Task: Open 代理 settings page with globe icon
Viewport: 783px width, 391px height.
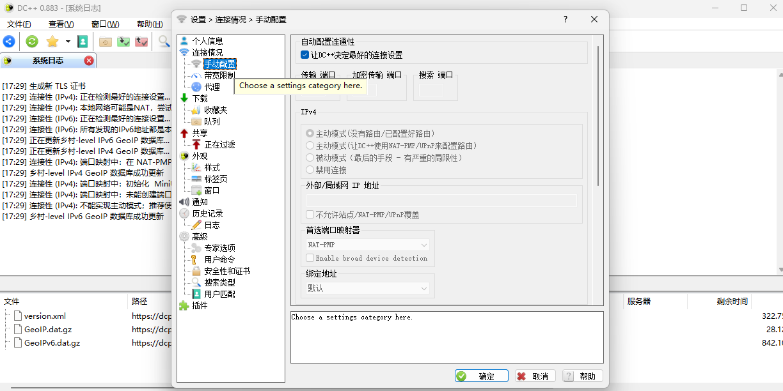Action: click(212, 87)
